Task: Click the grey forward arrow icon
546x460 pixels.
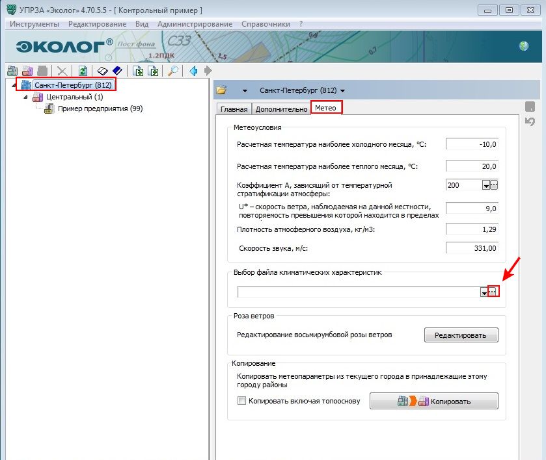Action: (208, 71)
